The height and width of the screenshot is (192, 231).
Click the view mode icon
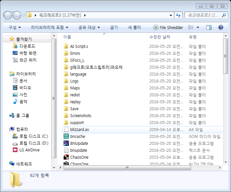click(191, 27)
